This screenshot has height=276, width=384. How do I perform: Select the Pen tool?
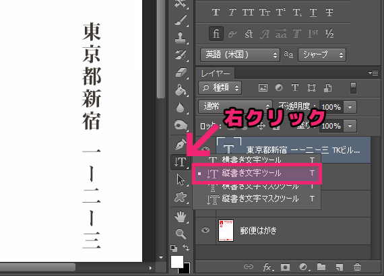coord(181,144)
